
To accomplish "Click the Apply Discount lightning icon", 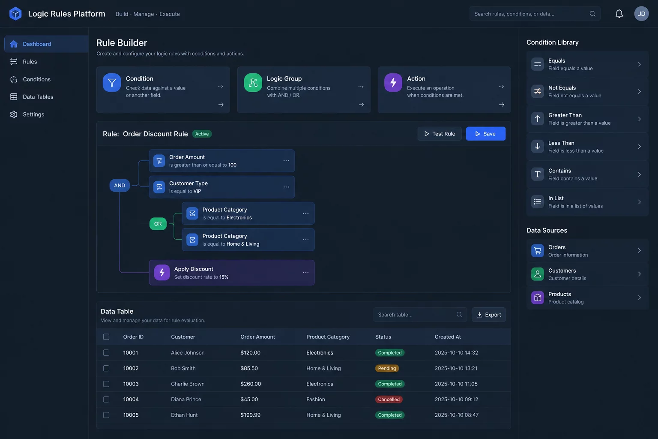I will click(162, 272).
